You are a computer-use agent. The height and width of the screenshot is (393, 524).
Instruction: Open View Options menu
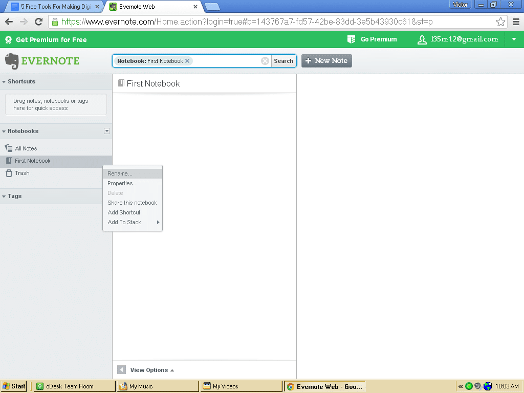pos(152,370)
